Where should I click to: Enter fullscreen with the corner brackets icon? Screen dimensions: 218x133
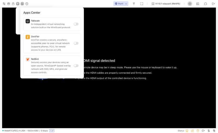(x=142, y=4)
